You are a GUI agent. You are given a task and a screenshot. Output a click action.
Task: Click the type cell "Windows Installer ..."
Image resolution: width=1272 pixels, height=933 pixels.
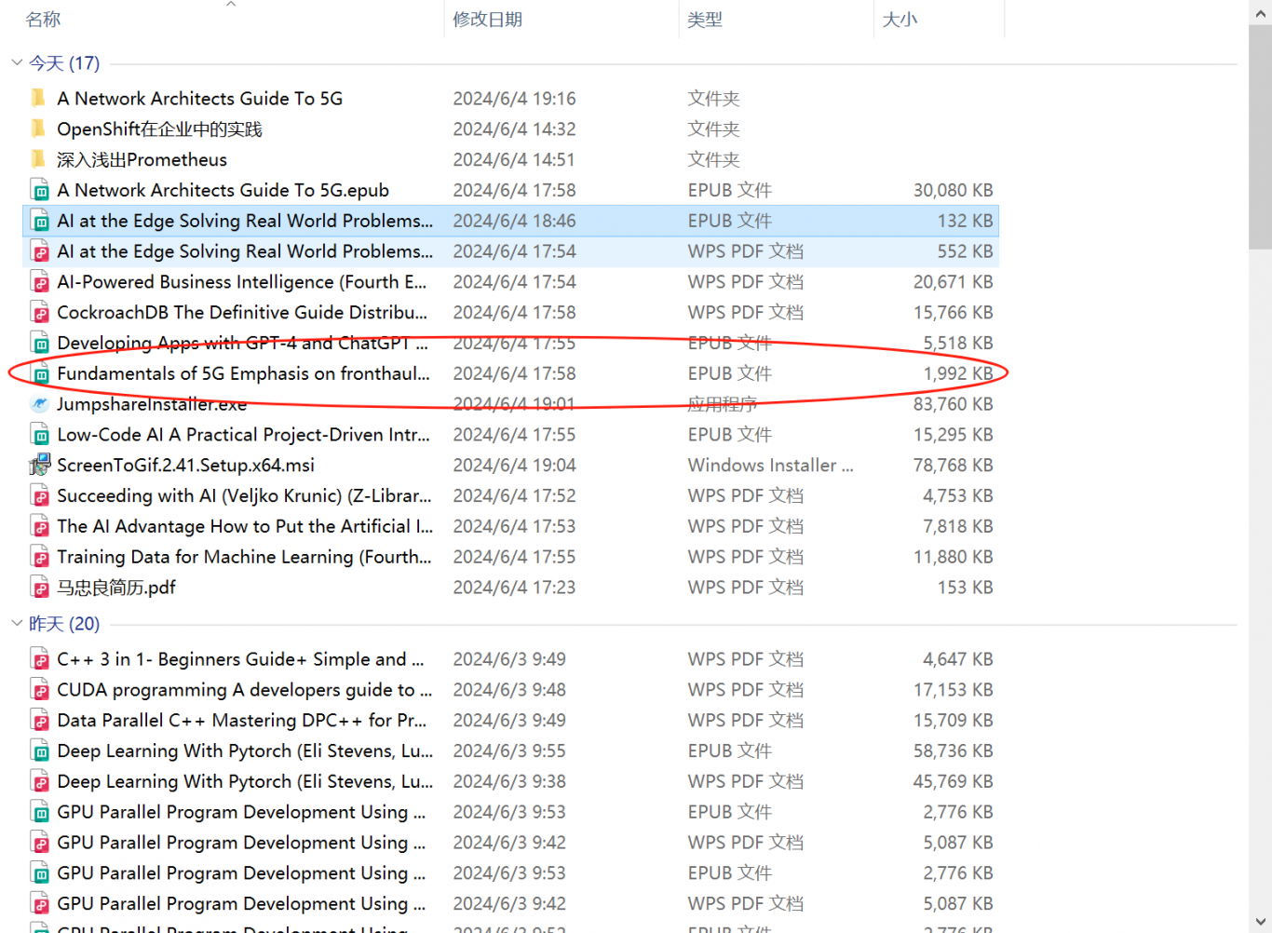[x=770, y=465]
